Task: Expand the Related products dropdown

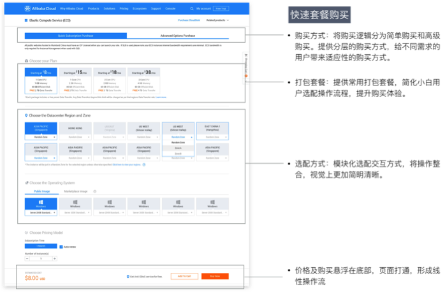Action: coord(217,20)
